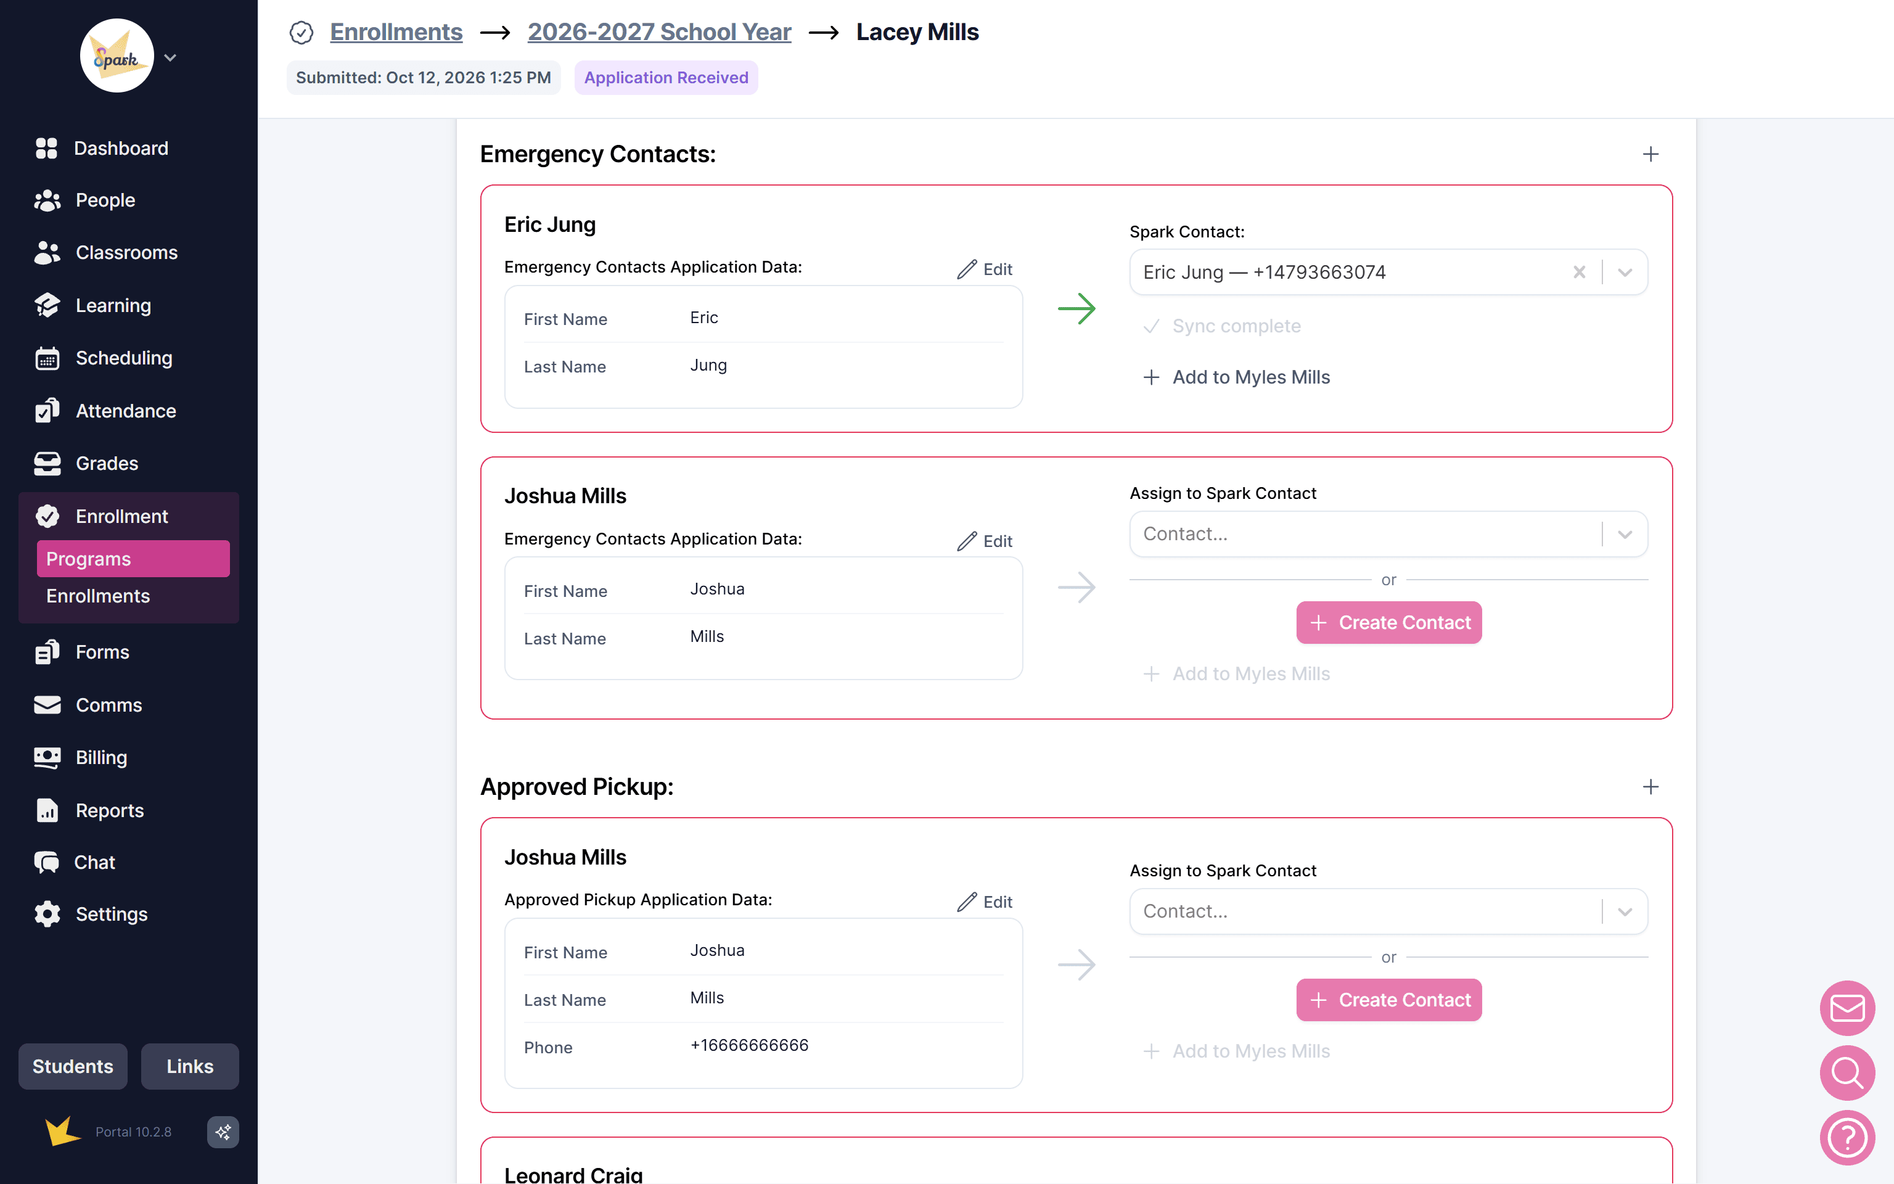The image size is (1894, 1184).
Task: Follow the 2026-2027 School Year breadcrumb link
Action: tap(659, 32)
